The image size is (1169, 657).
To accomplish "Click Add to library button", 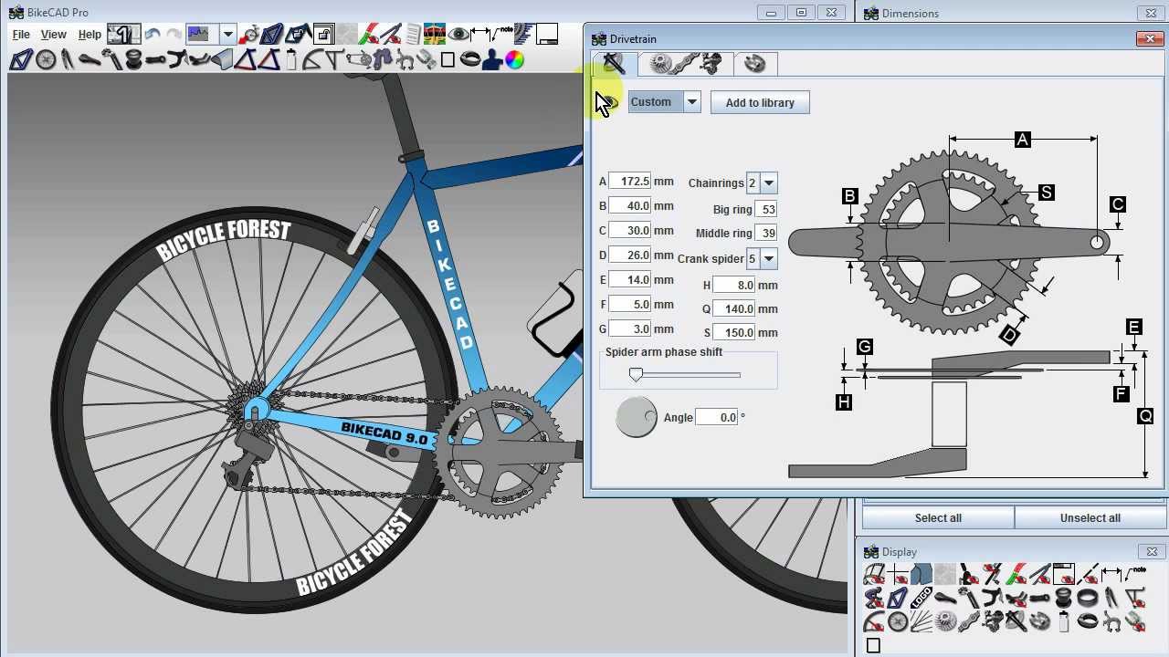I will pyautogui.click(x=760, y=102).
